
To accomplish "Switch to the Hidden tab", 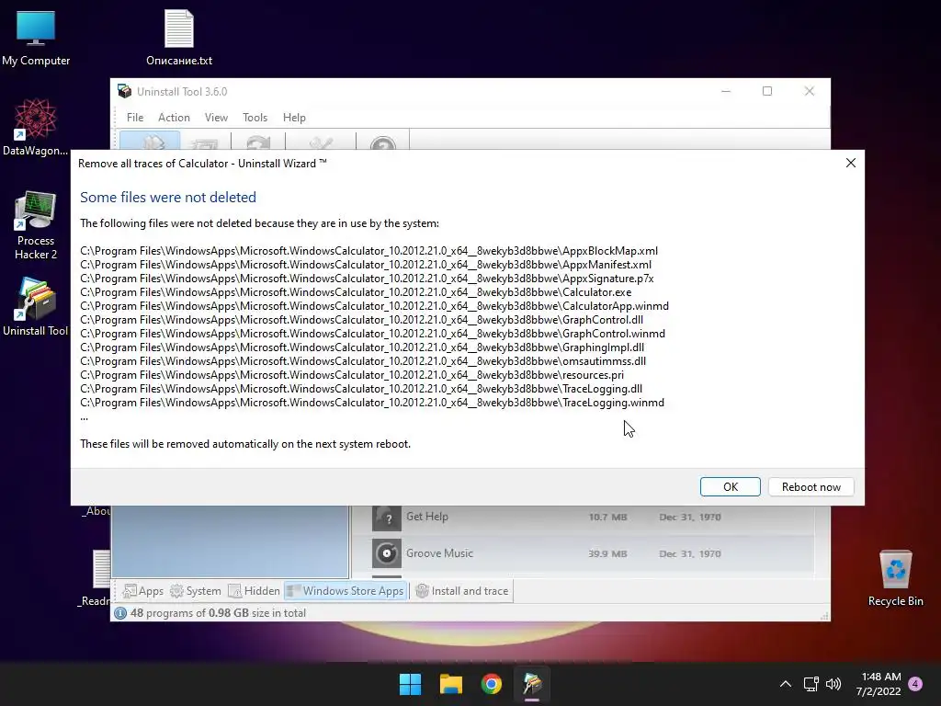I will click(x=255, y=591).
